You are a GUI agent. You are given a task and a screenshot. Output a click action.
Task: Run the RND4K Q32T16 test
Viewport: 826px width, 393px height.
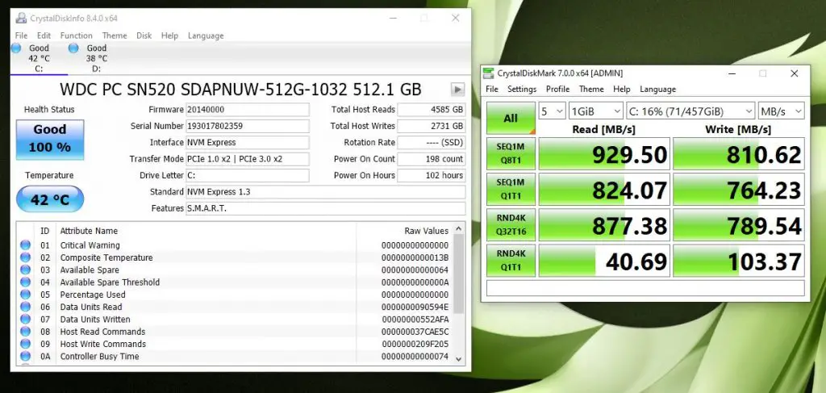[x=511, y=224]
